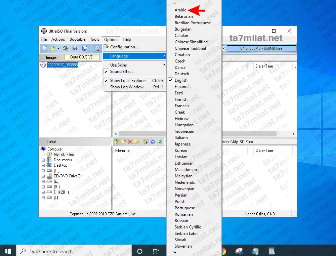Open the dropdown arrow beside Open icon
The image size is (336, 256).
58,49
